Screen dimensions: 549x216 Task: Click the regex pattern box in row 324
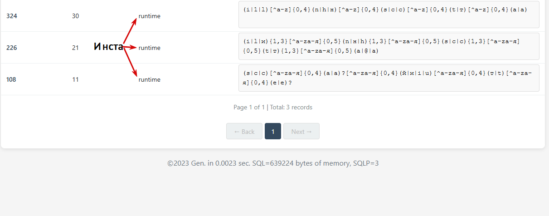pos(389,15)
